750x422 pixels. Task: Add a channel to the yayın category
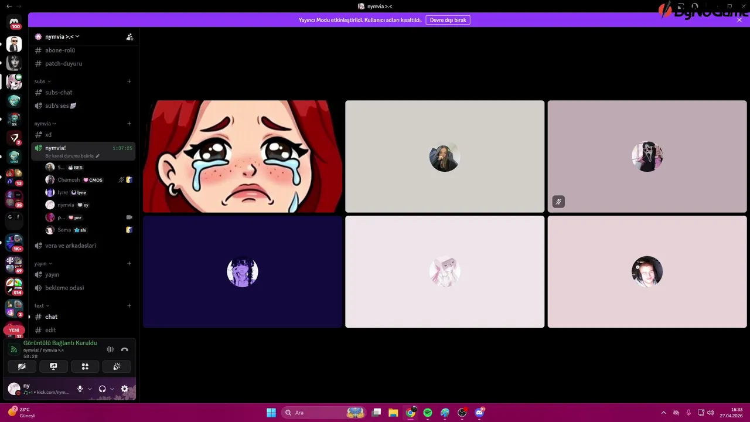129,263
